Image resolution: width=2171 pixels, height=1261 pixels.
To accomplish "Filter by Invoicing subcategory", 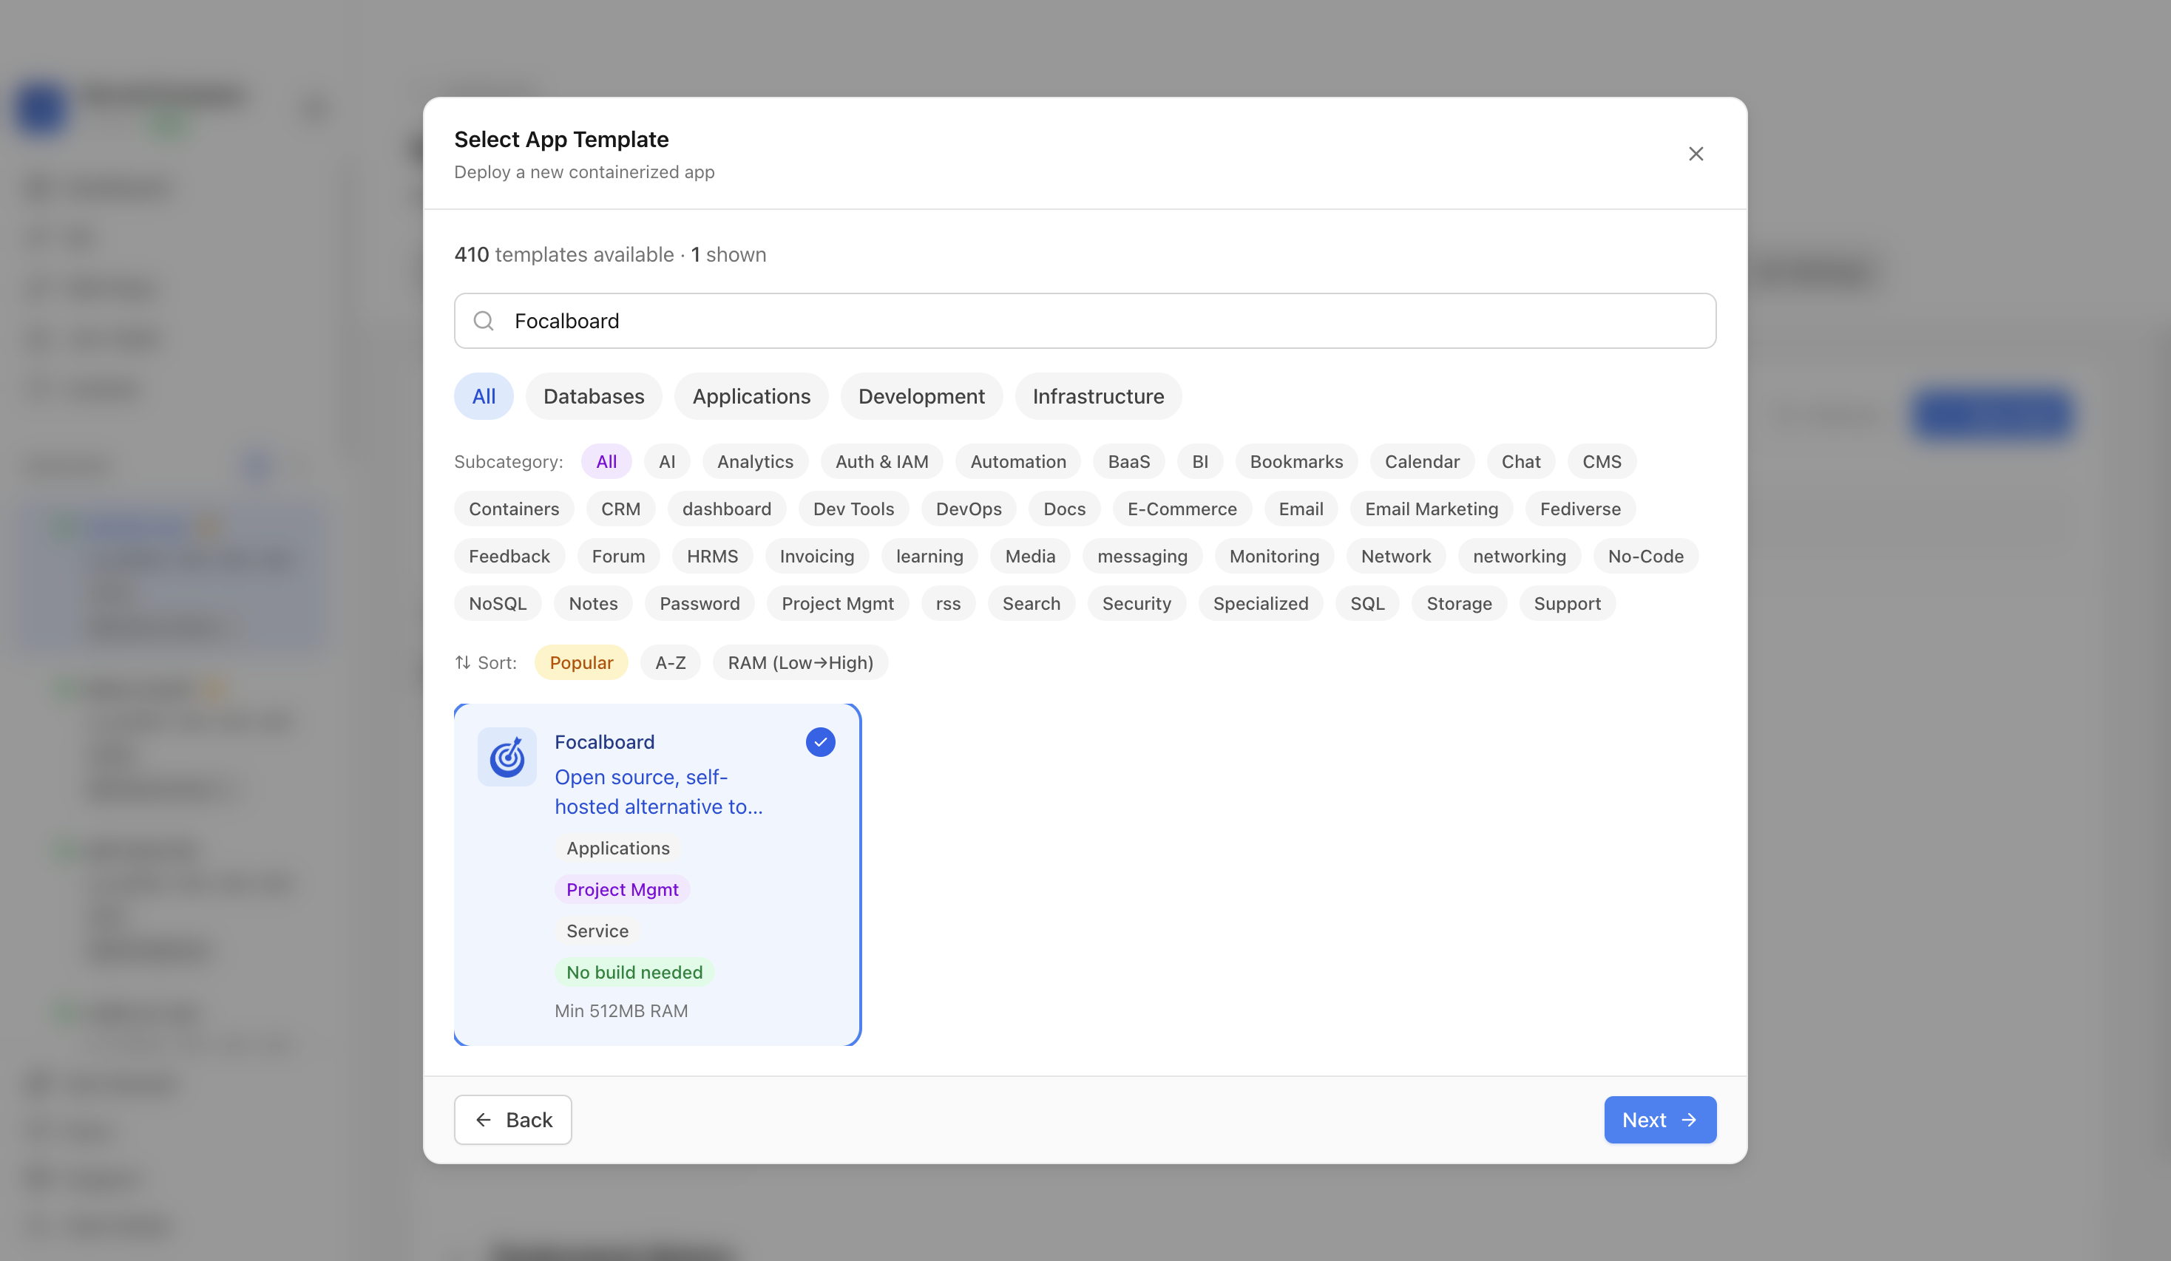I will click(x=816, y=557).
